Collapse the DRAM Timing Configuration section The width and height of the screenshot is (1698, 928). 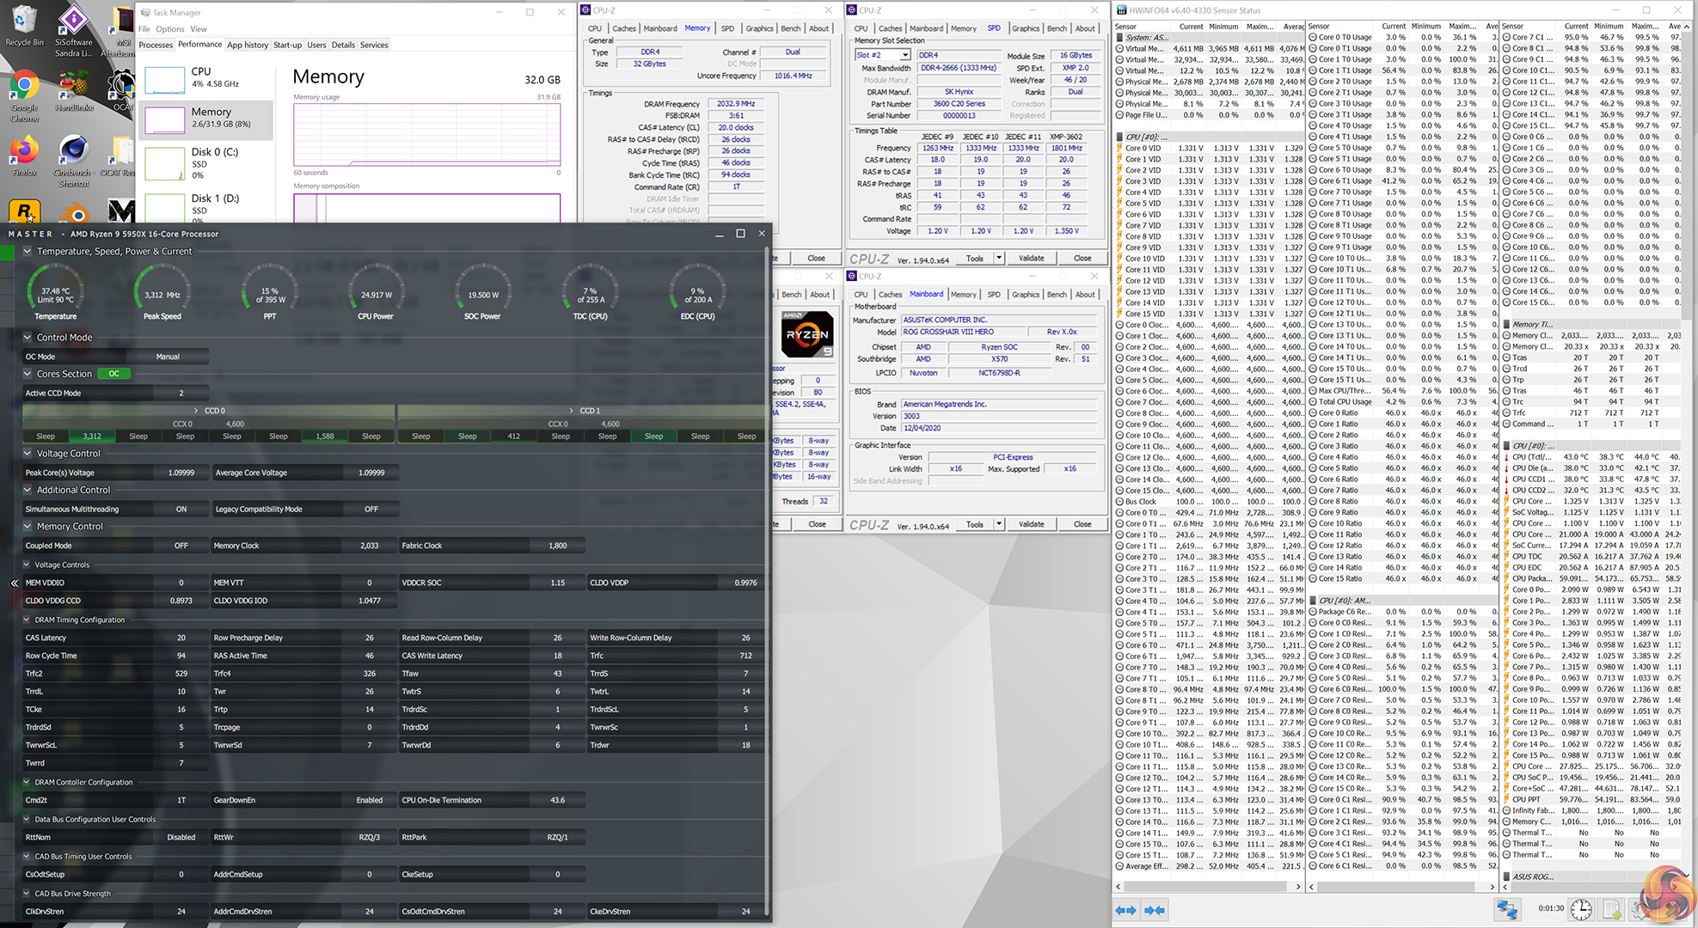[x=27, y=620]
